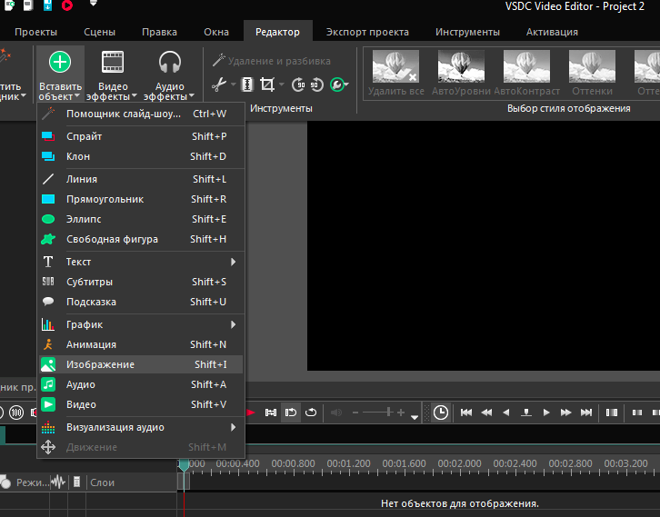Image resolution: width=660 pixels, height=517 pixels.
Task: Apply the Удалить все style thumbnail
Action: point(395,73)
